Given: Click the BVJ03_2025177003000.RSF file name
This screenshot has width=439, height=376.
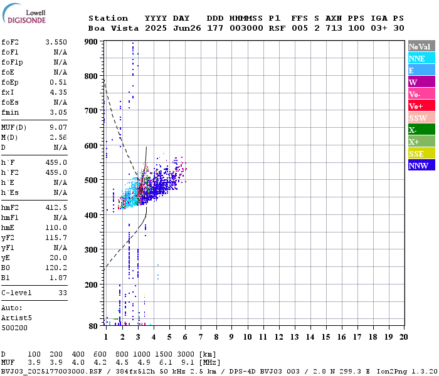Looking at the screenshot, I should (51, 372).
